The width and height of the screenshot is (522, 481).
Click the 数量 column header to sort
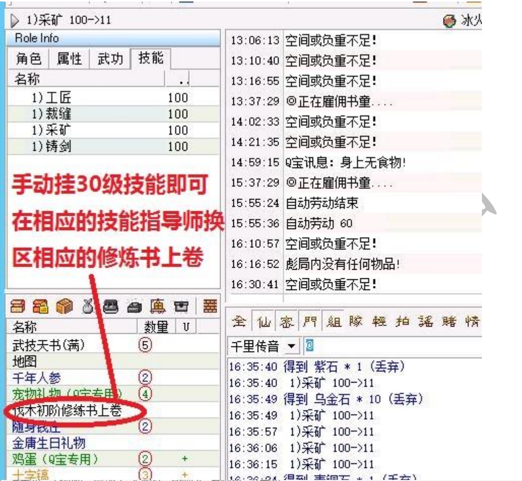pos(156,327)
